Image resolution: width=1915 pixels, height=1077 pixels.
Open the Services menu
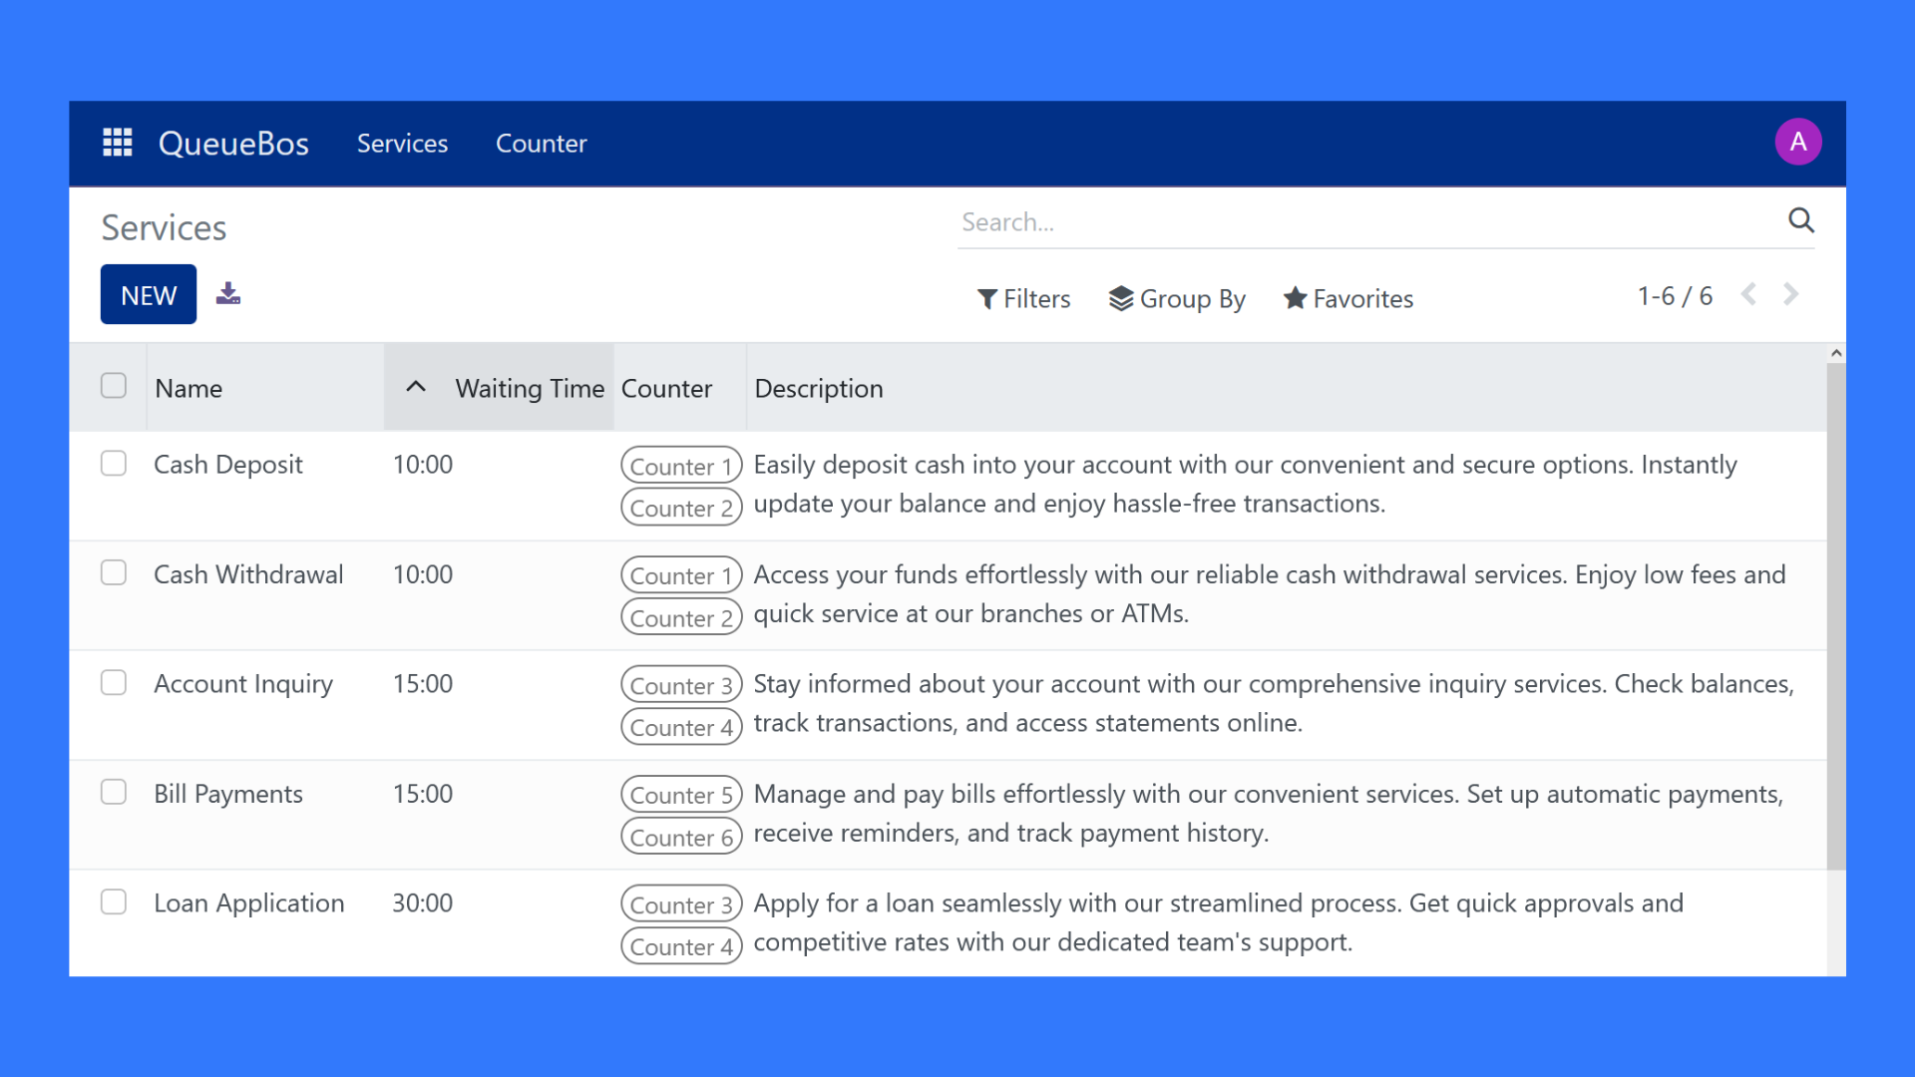(402, 144)
